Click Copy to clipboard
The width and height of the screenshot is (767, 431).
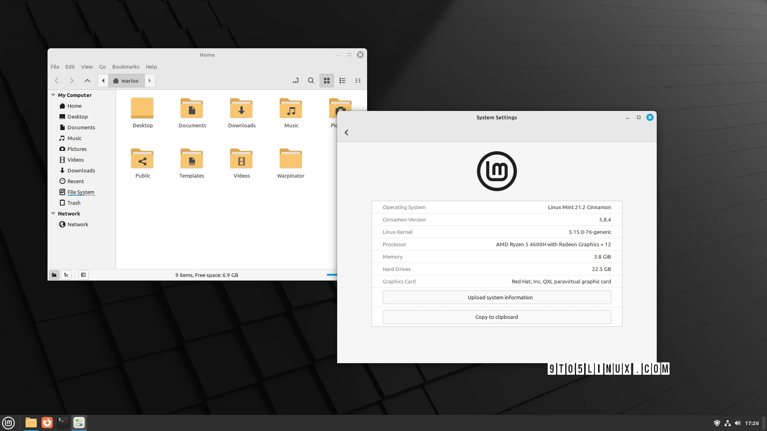click(496, 317)
